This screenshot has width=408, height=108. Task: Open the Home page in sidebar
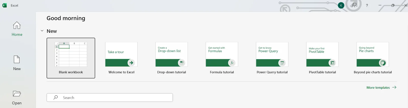point(17,29)
